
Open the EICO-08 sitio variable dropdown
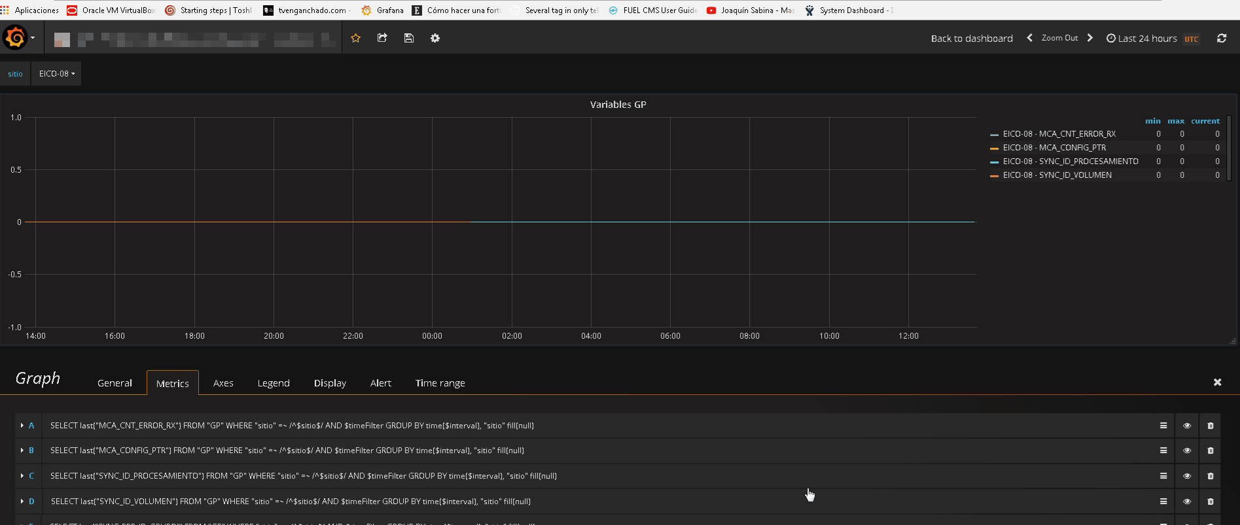click(x=56, y=74)
